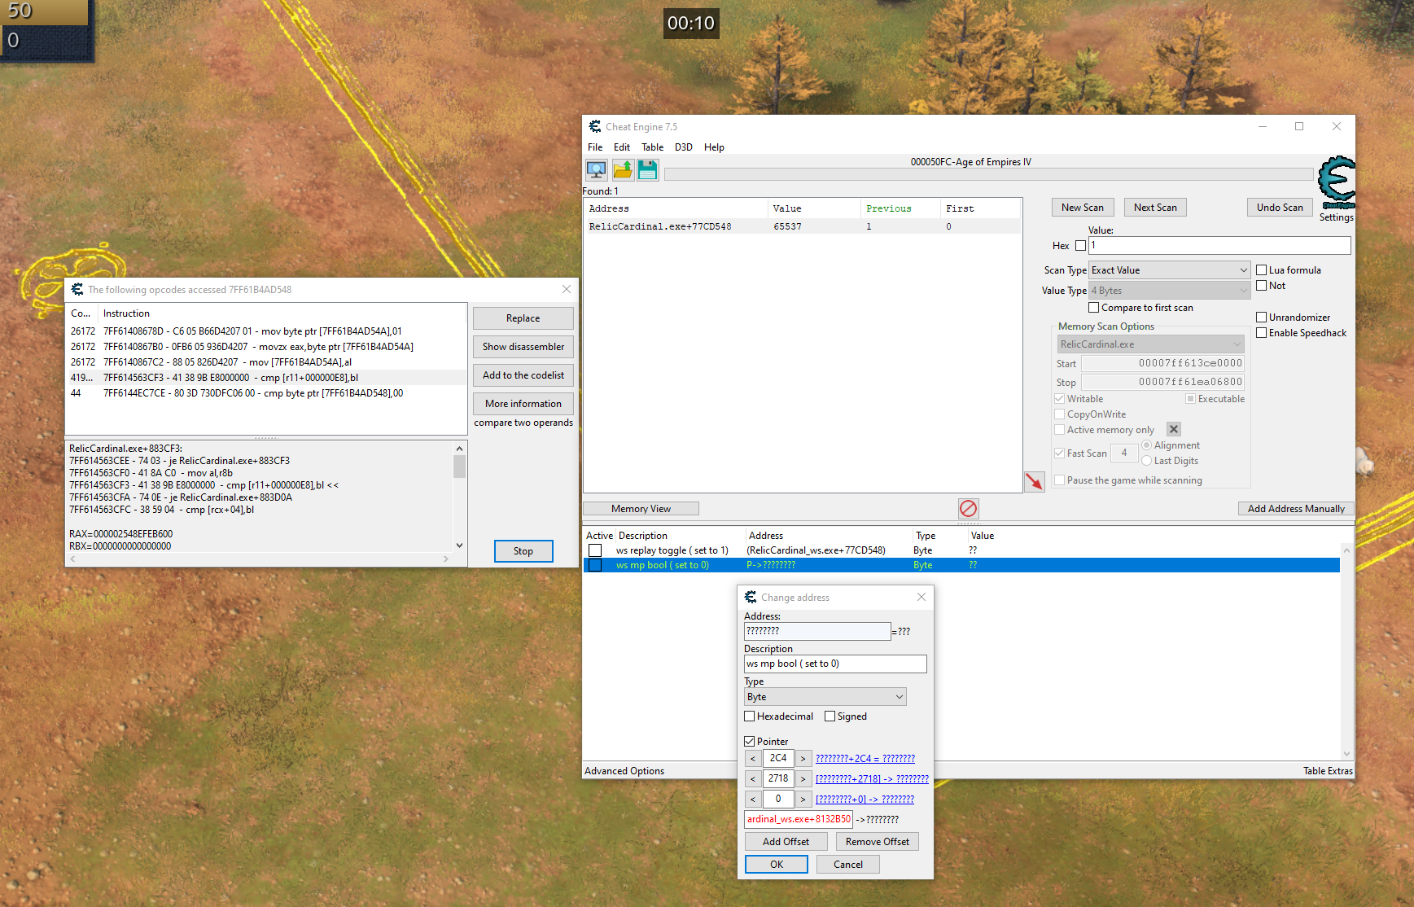The height and width of the screenshot is (907, 1414).
Task: Toggle the Not checkbox
Action: click(1261, 286)
